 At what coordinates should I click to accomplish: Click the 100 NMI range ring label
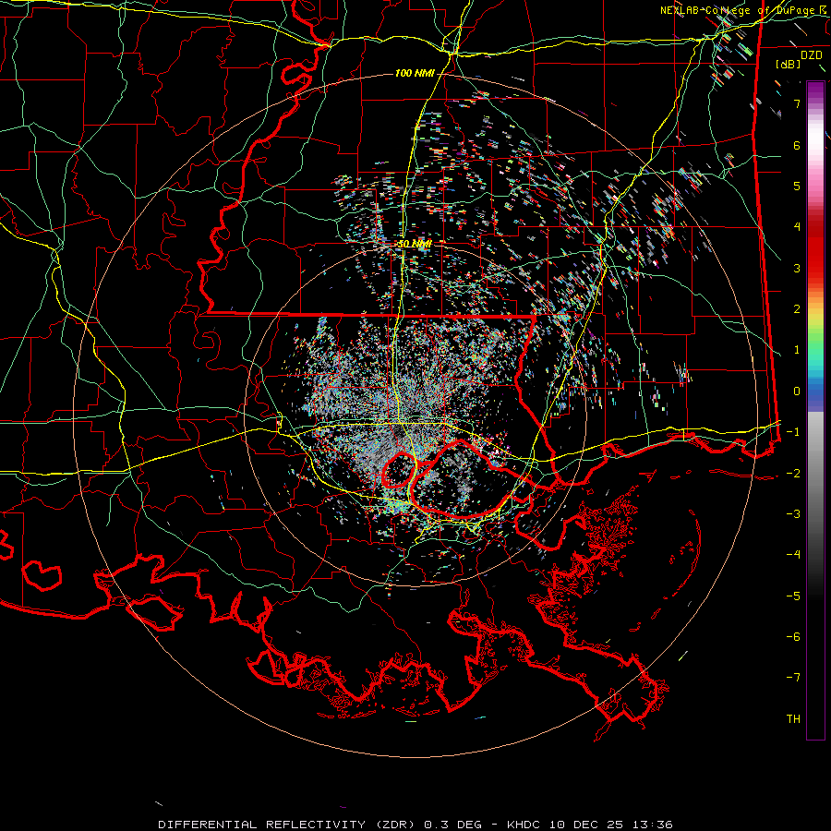415,73
